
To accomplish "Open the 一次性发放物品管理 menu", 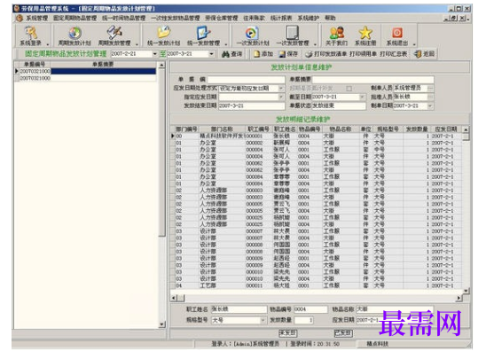I will coord(176,18).
